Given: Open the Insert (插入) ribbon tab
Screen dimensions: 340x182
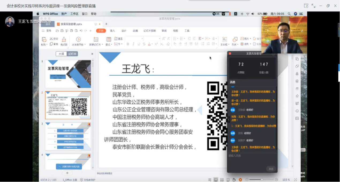Looking at the screenshot, I should click(112, 31).
